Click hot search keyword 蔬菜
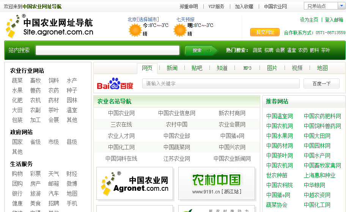Image resolution: width=346 pixels, height=212 pixels. [257, 50]
